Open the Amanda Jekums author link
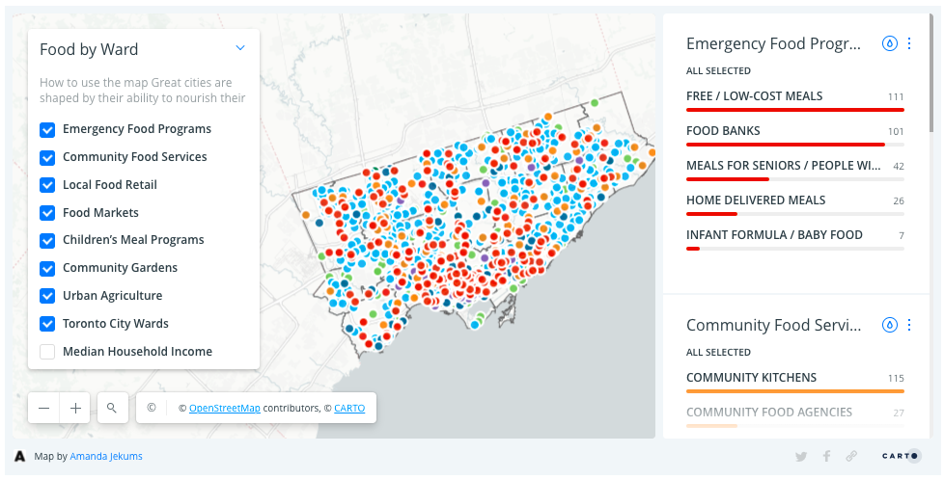The image size is (944, 480). pyautogui.click(x=106, y=456)
